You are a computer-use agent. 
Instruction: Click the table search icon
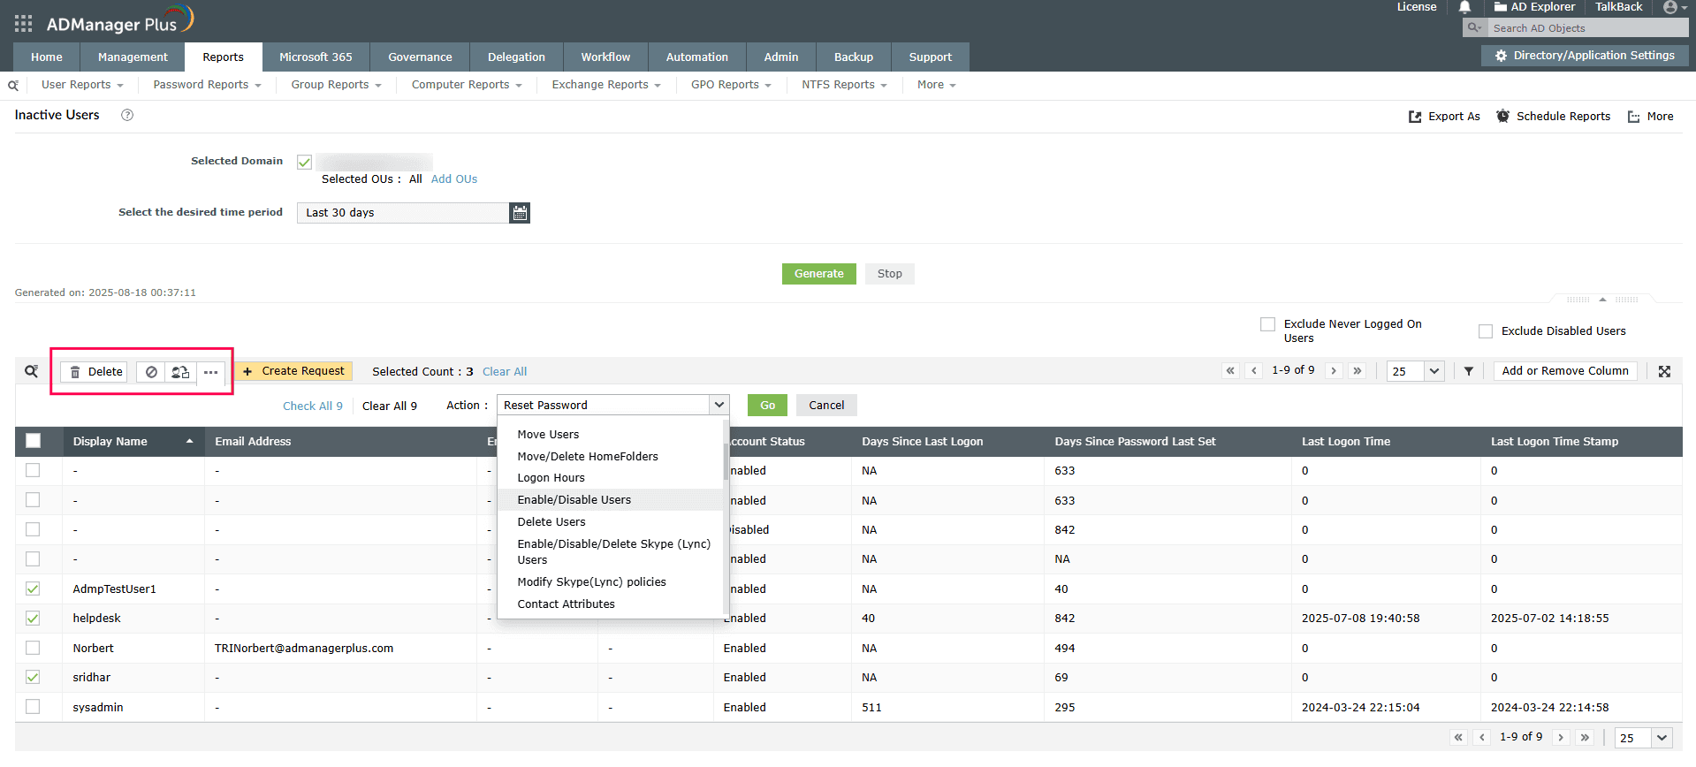[31, 371]
